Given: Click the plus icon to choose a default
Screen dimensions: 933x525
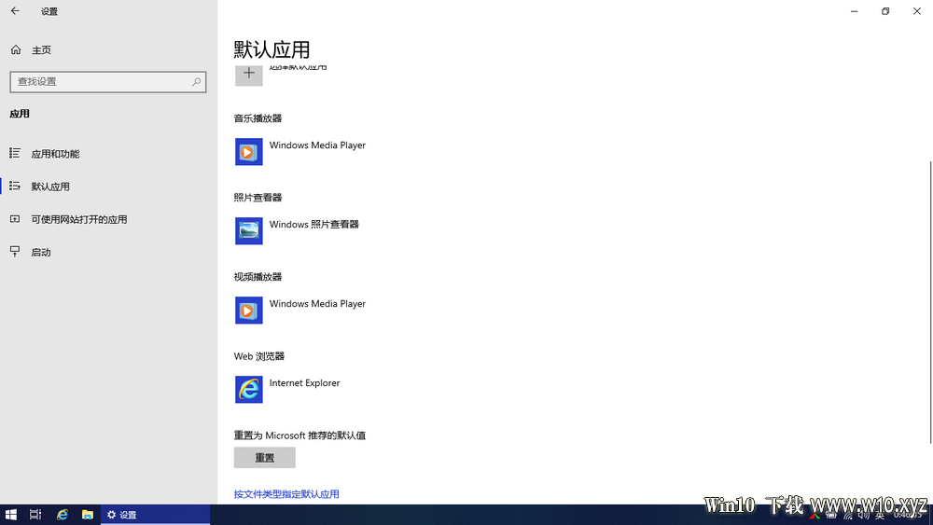Looking at the screenshot, I should [249, 74].
